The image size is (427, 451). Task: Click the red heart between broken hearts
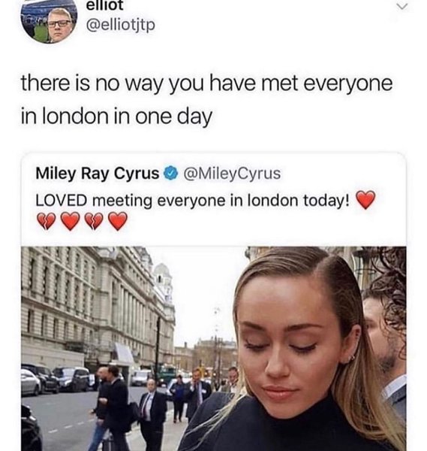click(71, 221)
